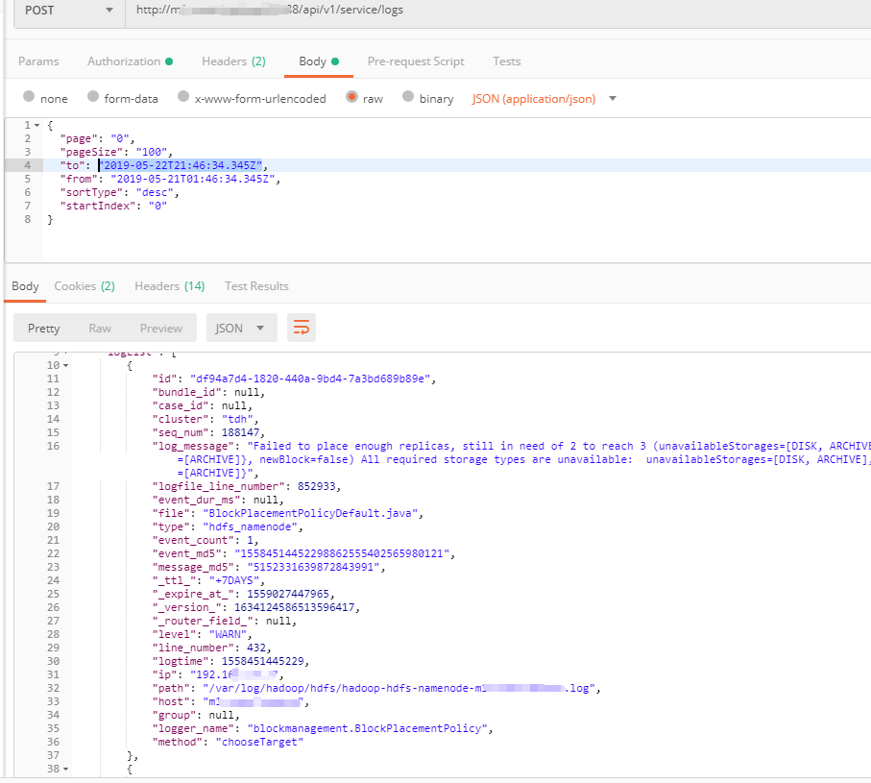
Task: Click the request URL input field
Action: click(x=384, y=11)
